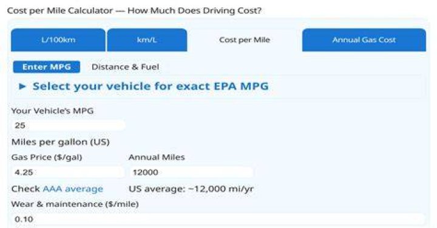Screen dimensions: 437x228
Task: Select the Cost per Mile tab
Action: [x=245, y=40]
